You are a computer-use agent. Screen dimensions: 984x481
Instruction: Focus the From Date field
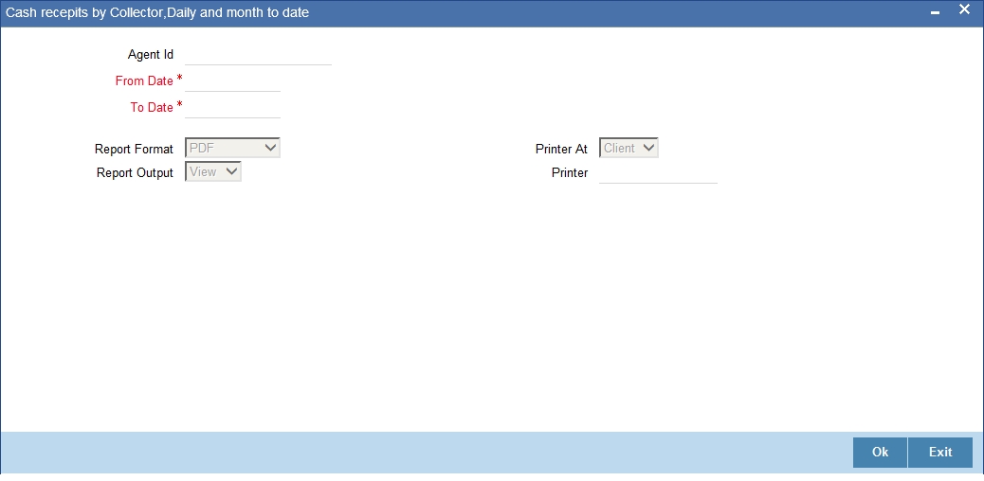click(232, 80)
